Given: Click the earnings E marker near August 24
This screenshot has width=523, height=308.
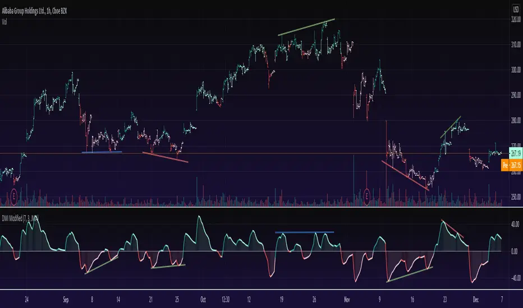Looking at the screenshot, I should click(13, 197).
